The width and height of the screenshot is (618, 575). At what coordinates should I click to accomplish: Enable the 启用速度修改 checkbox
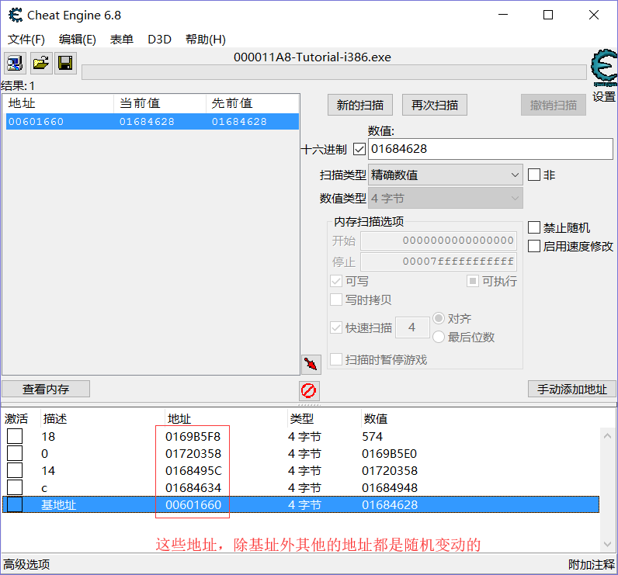point(534,246)
